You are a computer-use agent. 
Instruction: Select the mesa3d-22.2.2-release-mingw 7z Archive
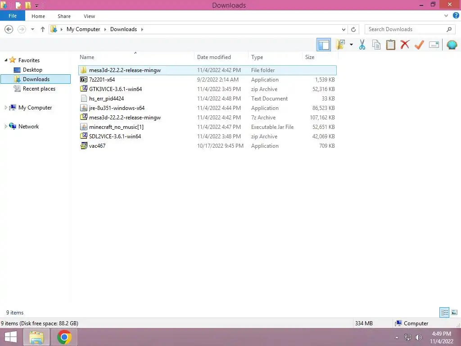(x=208, y=118)
